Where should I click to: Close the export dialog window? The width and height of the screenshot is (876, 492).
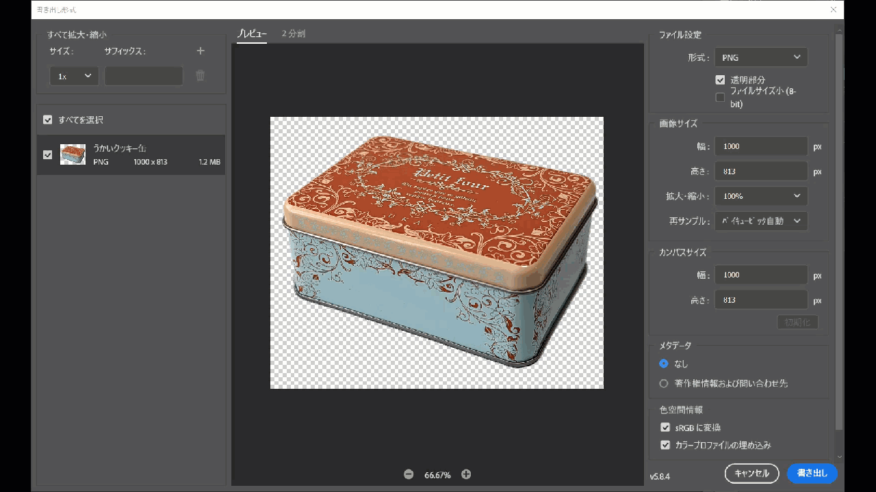(x=833, y=10)
